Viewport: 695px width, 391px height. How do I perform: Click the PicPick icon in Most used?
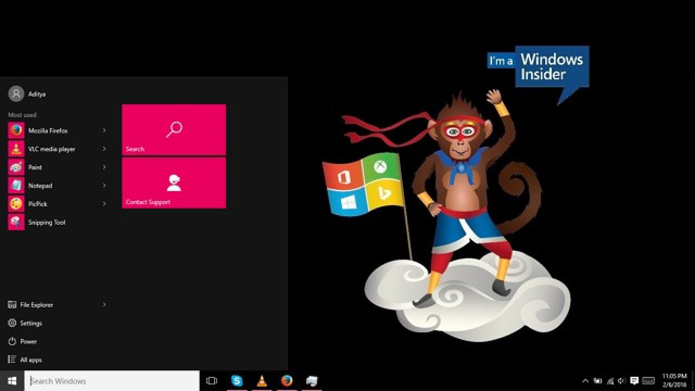coord(16,204)
